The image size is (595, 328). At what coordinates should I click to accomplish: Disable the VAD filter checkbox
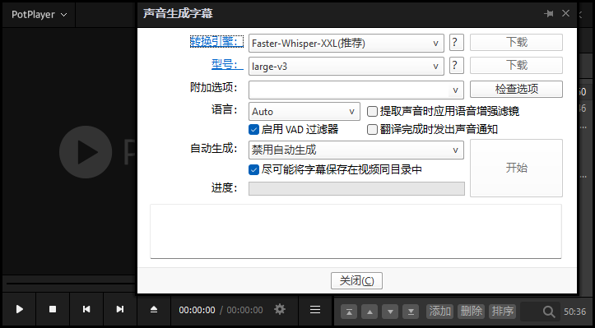click(253, 130)
